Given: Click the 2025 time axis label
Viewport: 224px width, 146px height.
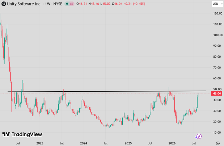Looking at the screenshot, I should 128,143.
